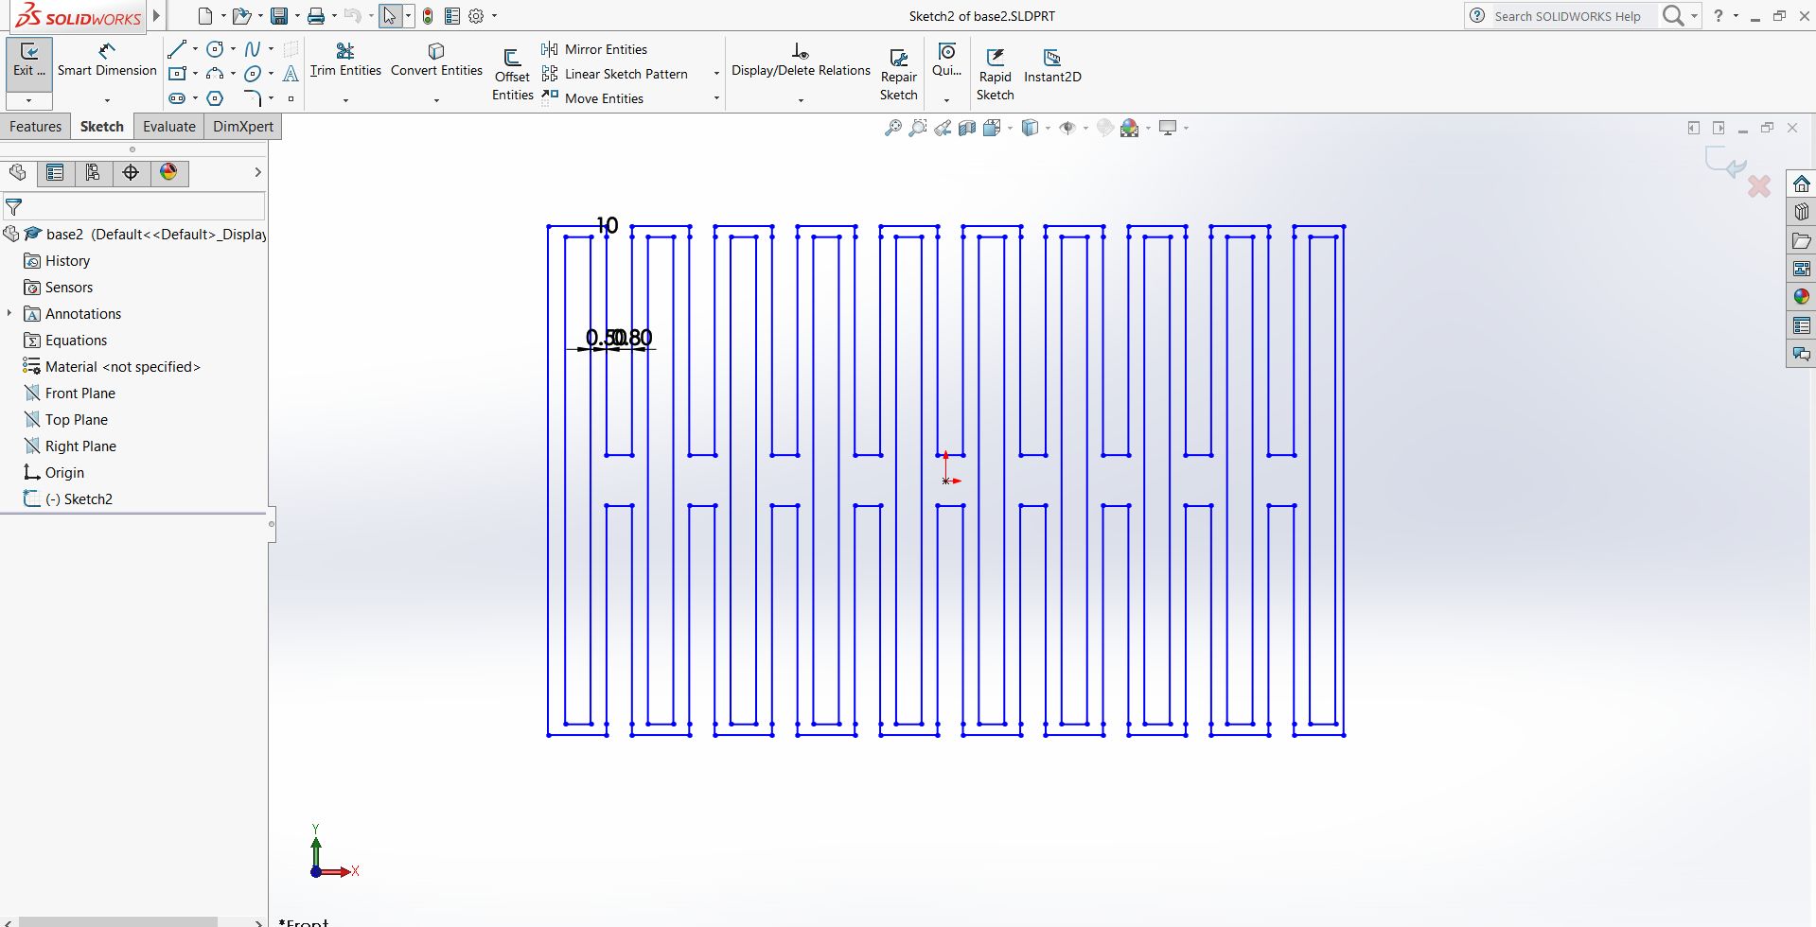Switch to the Features tab
This screenshot has width=1816, height=927.
(x=35, y=127)
